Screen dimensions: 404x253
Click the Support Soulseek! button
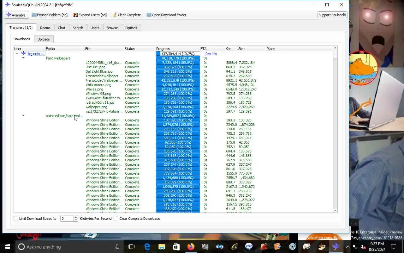(332, 15)
